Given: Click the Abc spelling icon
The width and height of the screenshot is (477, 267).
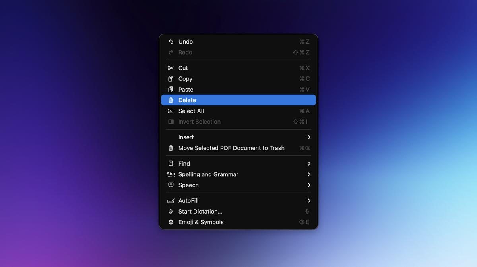Looking at the screenshot, I should (x=171, y=174).
